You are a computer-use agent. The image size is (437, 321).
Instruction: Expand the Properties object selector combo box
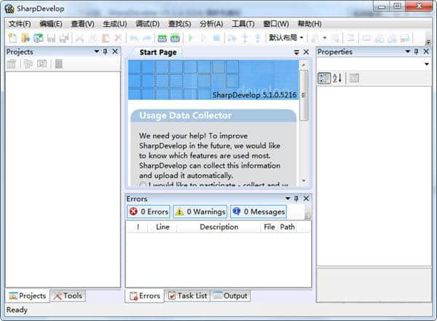coord(374,64)
